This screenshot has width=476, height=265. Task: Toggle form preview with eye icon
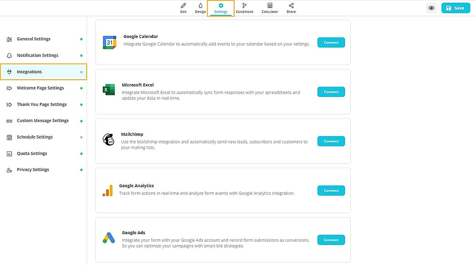[x=431, y=8]
